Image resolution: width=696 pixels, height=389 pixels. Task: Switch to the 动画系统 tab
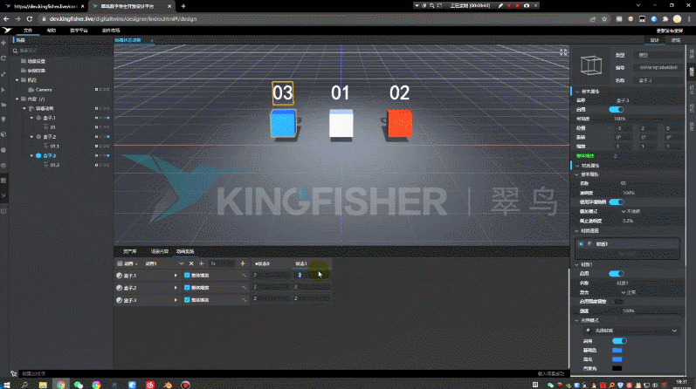(185, 251)
